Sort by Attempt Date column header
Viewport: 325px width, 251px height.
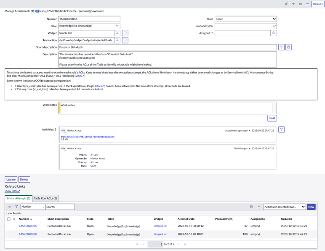point(186,219)
